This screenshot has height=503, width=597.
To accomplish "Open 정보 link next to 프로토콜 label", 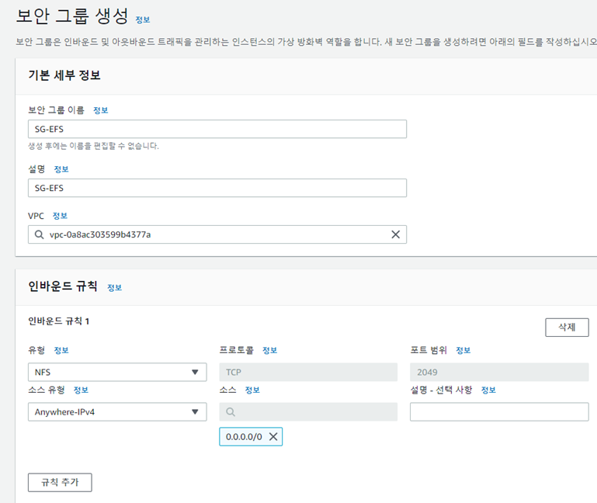I will coord(270,350).
